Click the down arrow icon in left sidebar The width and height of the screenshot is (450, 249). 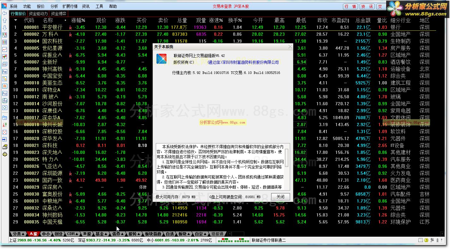4,27
